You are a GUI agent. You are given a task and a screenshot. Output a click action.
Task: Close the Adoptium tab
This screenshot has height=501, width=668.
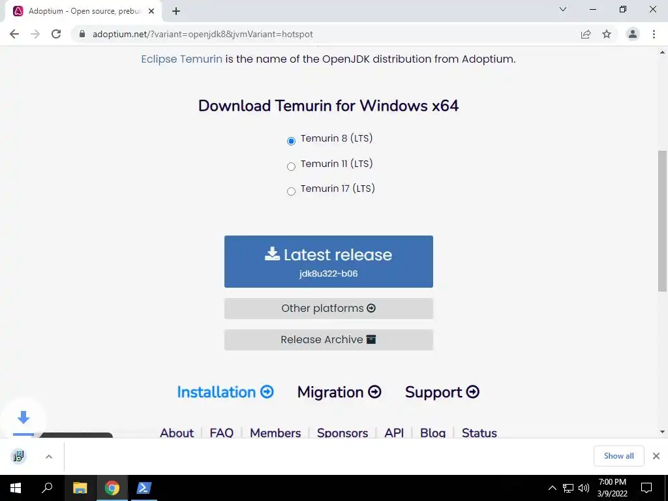pyautogui.click(x=151, y=11)
